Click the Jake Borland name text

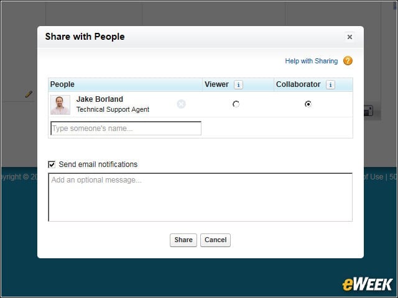coord(99,99)
